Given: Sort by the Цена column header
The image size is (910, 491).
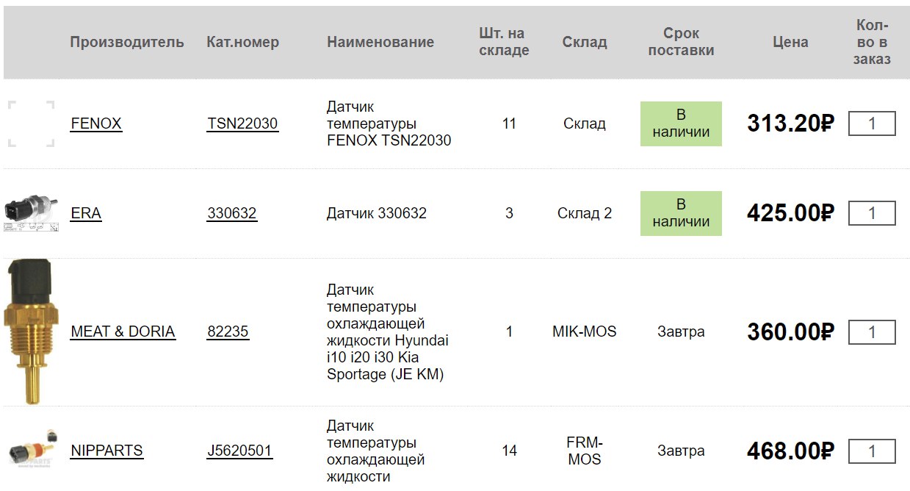Looking at the screenshot, I should (x=790, y=42).
